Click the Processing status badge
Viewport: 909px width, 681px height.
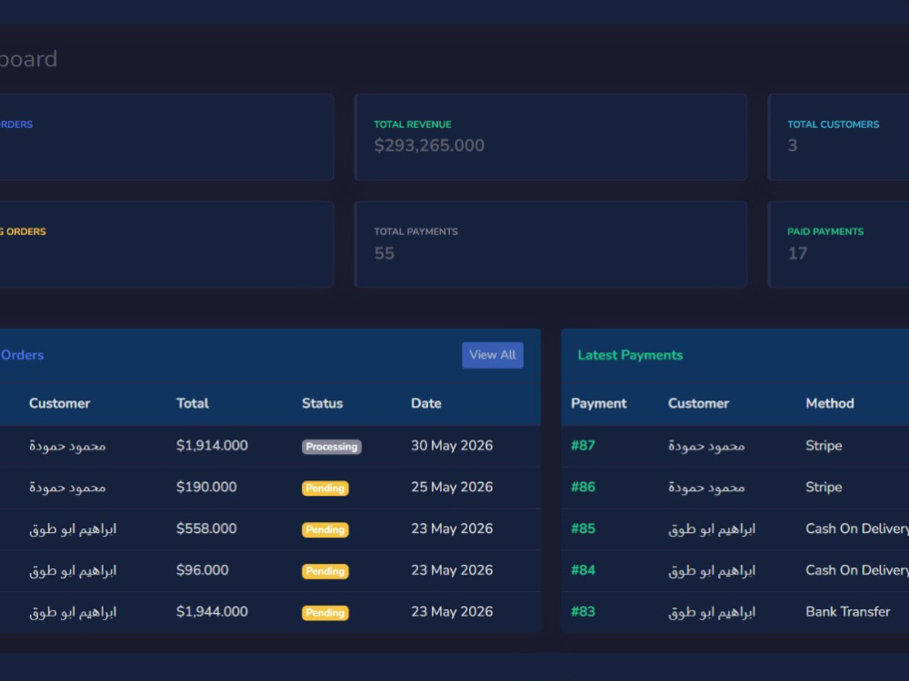(332, 447)
